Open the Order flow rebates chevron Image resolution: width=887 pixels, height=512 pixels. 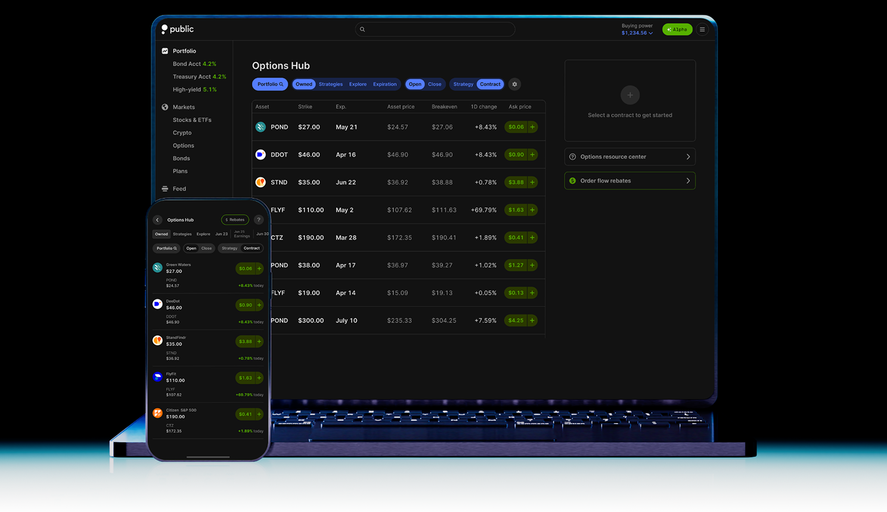click(x=688, y=181)
